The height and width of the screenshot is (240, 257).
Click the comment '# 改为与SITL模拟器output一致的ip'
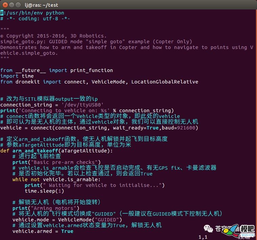click(49, 99)
